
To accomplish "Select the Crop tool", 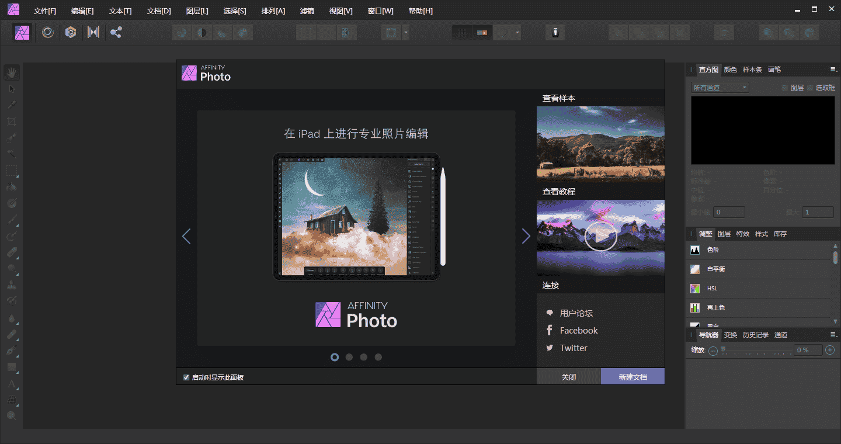I will point(11,121).
